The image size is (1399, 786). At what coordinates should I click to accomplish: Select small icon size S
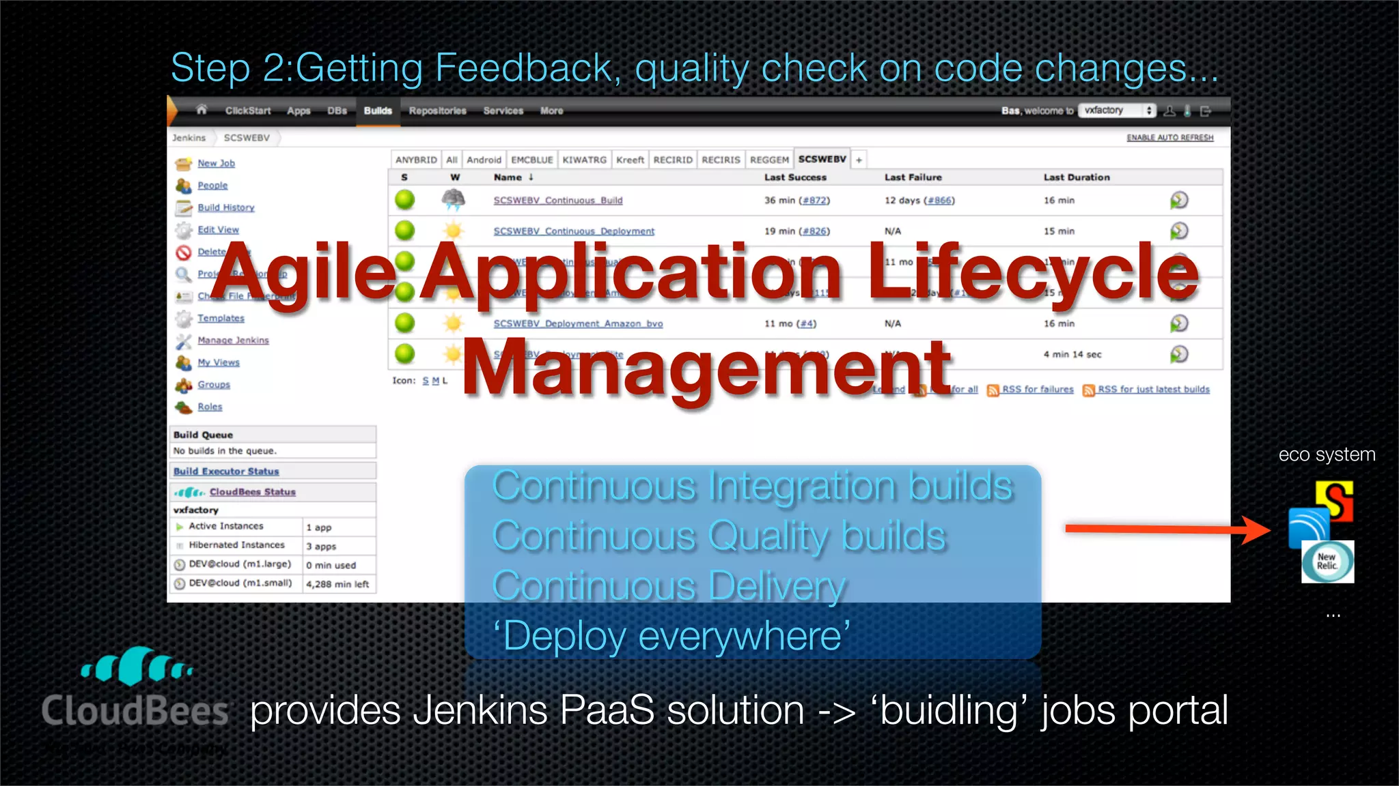click(426, 381)
